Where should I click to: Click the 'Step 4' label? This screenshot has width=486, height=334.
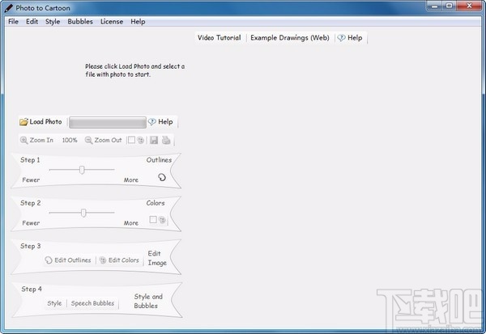pyautogui.click(x=32, y=289)
